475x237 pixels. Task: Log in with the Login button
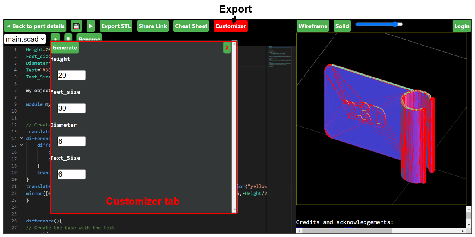(x=462, y=26)
